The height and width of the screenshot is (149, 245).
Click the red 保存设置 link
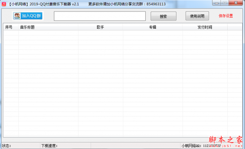(x=226, y=16)
